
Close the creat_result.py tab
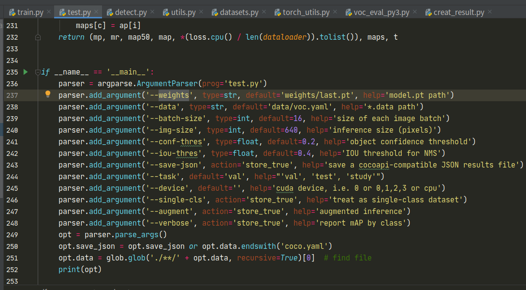coord(490,12)
